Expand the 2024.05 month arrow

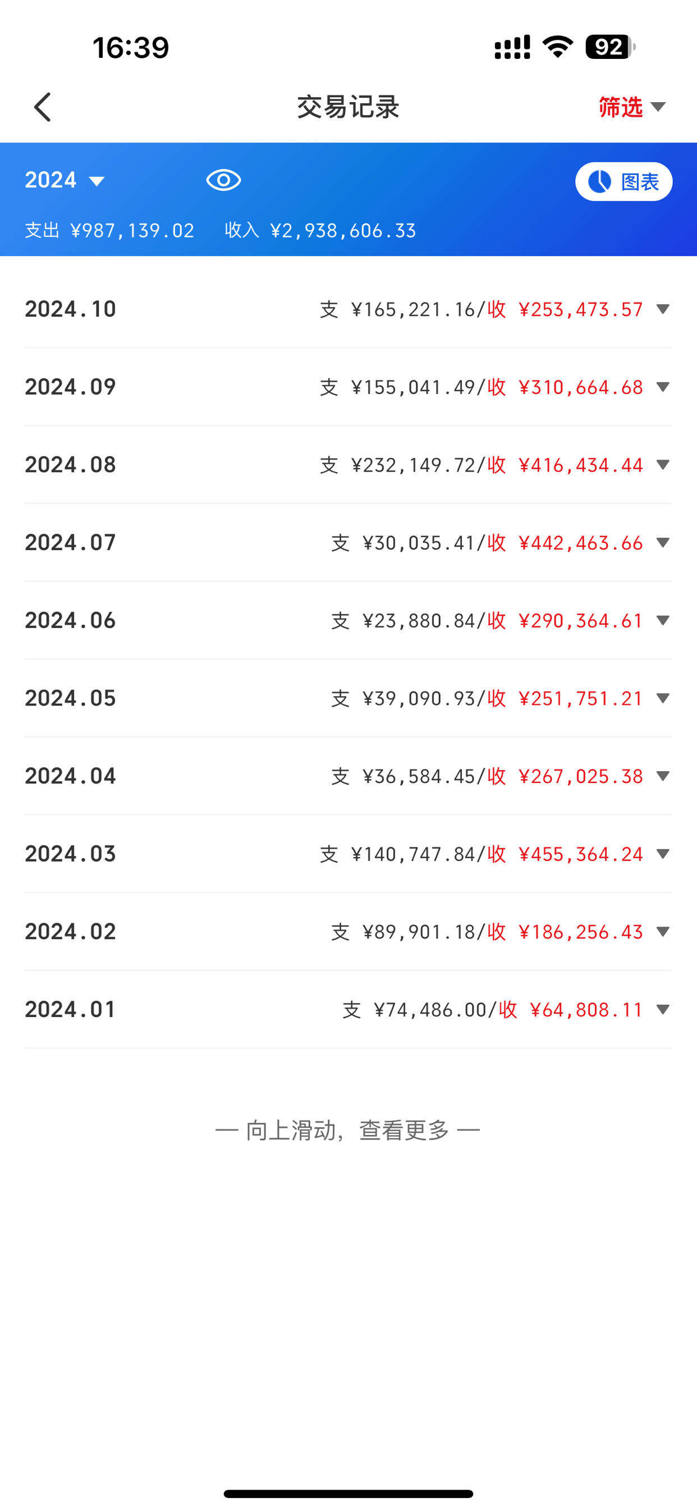663,698
